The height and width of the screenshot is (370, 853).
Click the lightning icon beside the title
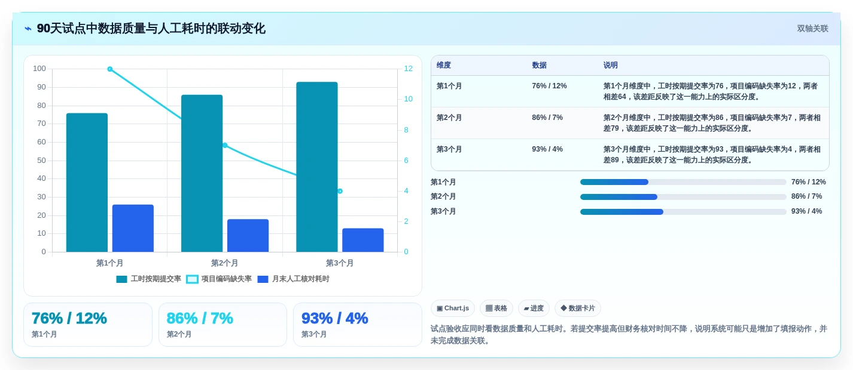[28, 29]
